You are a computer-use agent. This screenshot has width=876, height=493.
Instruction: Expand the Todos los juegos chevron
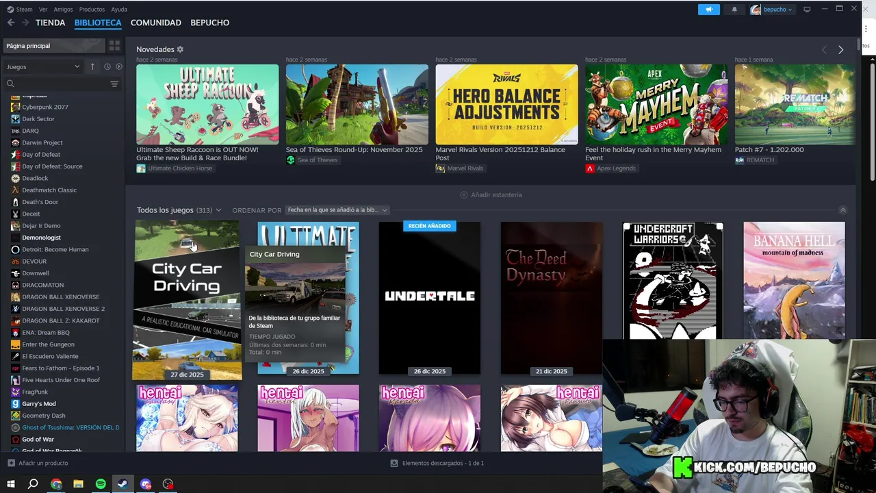pyautogui.click(x=218, y=210)
